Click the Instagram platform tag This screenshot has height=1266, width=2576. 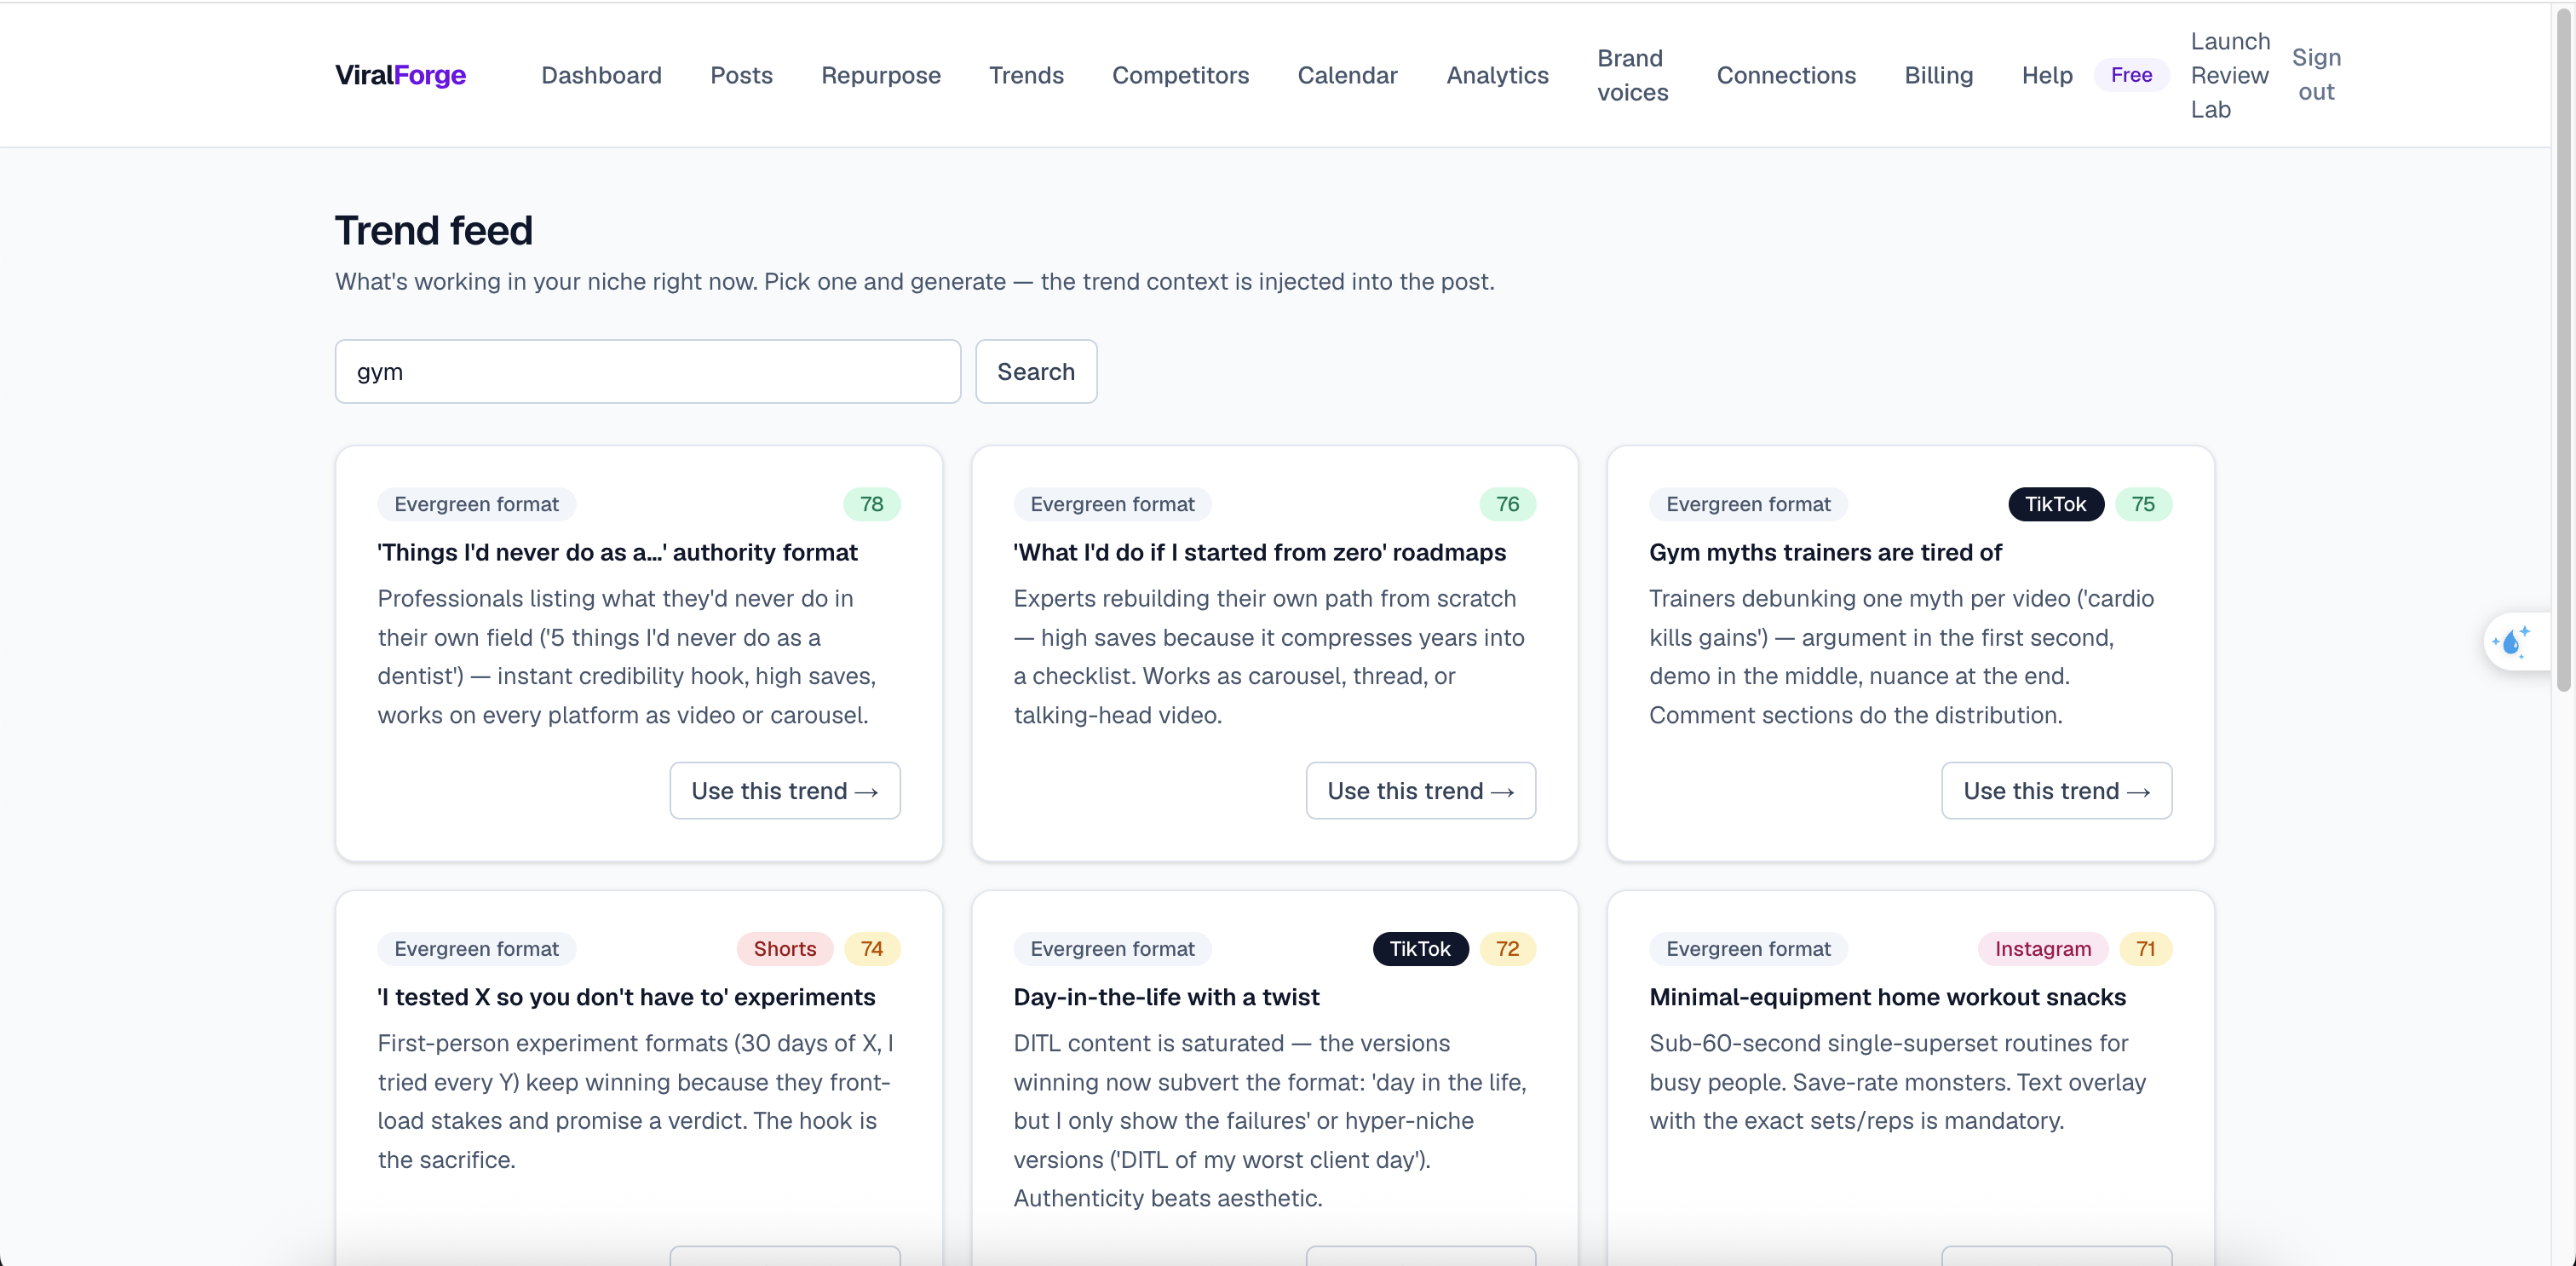[x=2042, y=949]
